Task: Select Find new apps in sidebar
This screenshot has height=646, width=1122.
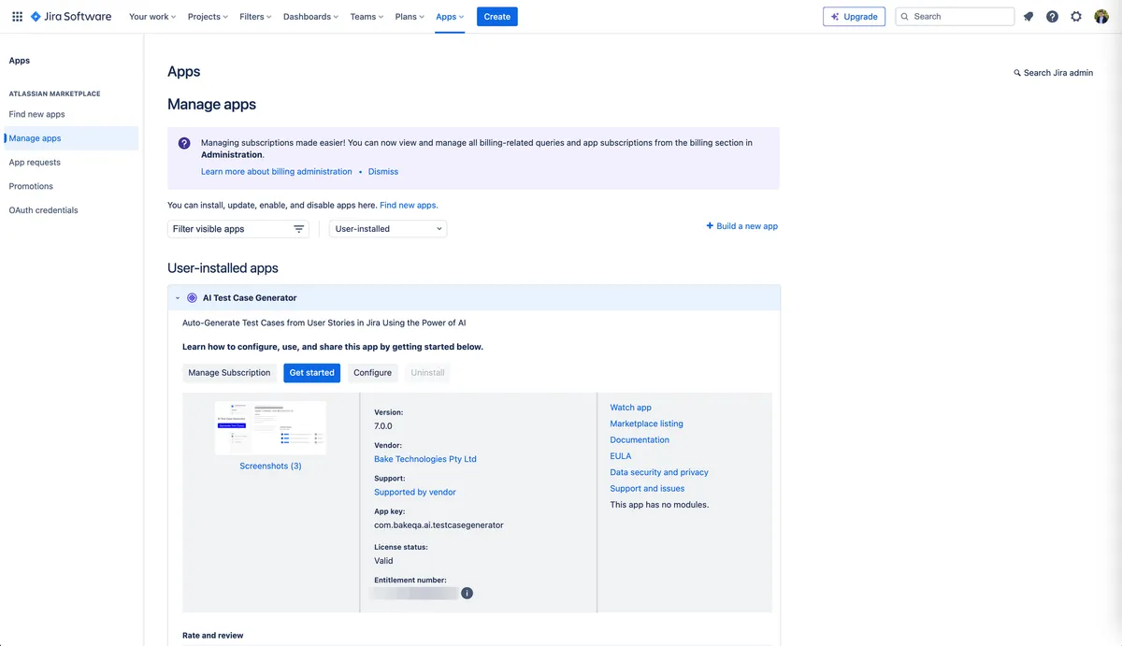Action: click(37, 114)
